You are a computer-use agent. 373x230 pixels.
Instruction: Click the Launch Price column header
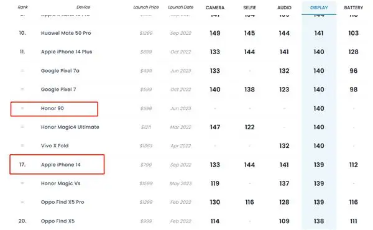146,7
